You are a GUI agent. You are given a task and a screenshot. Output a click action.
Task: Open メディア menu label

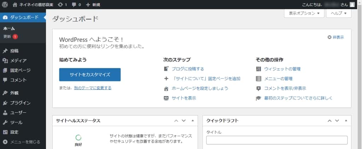[18, 61]
